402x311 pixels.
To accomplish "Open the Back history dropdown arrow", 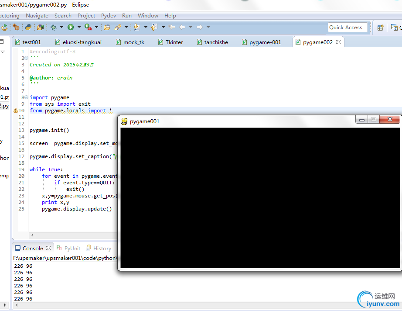I will (x=191, y=27).
